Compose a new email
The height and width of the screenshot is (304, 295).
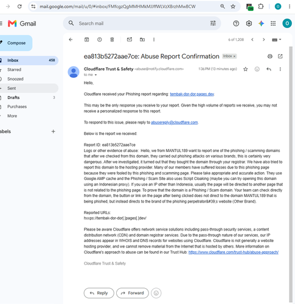click(16, 43)
